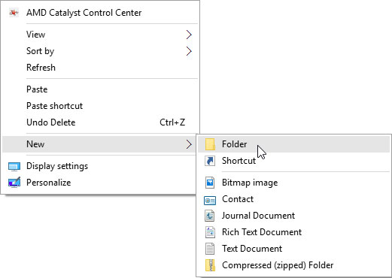Click the AMD Catalyst Control Center icon
This screenshot has height=278, width=392.
click(x=14, y=13)
